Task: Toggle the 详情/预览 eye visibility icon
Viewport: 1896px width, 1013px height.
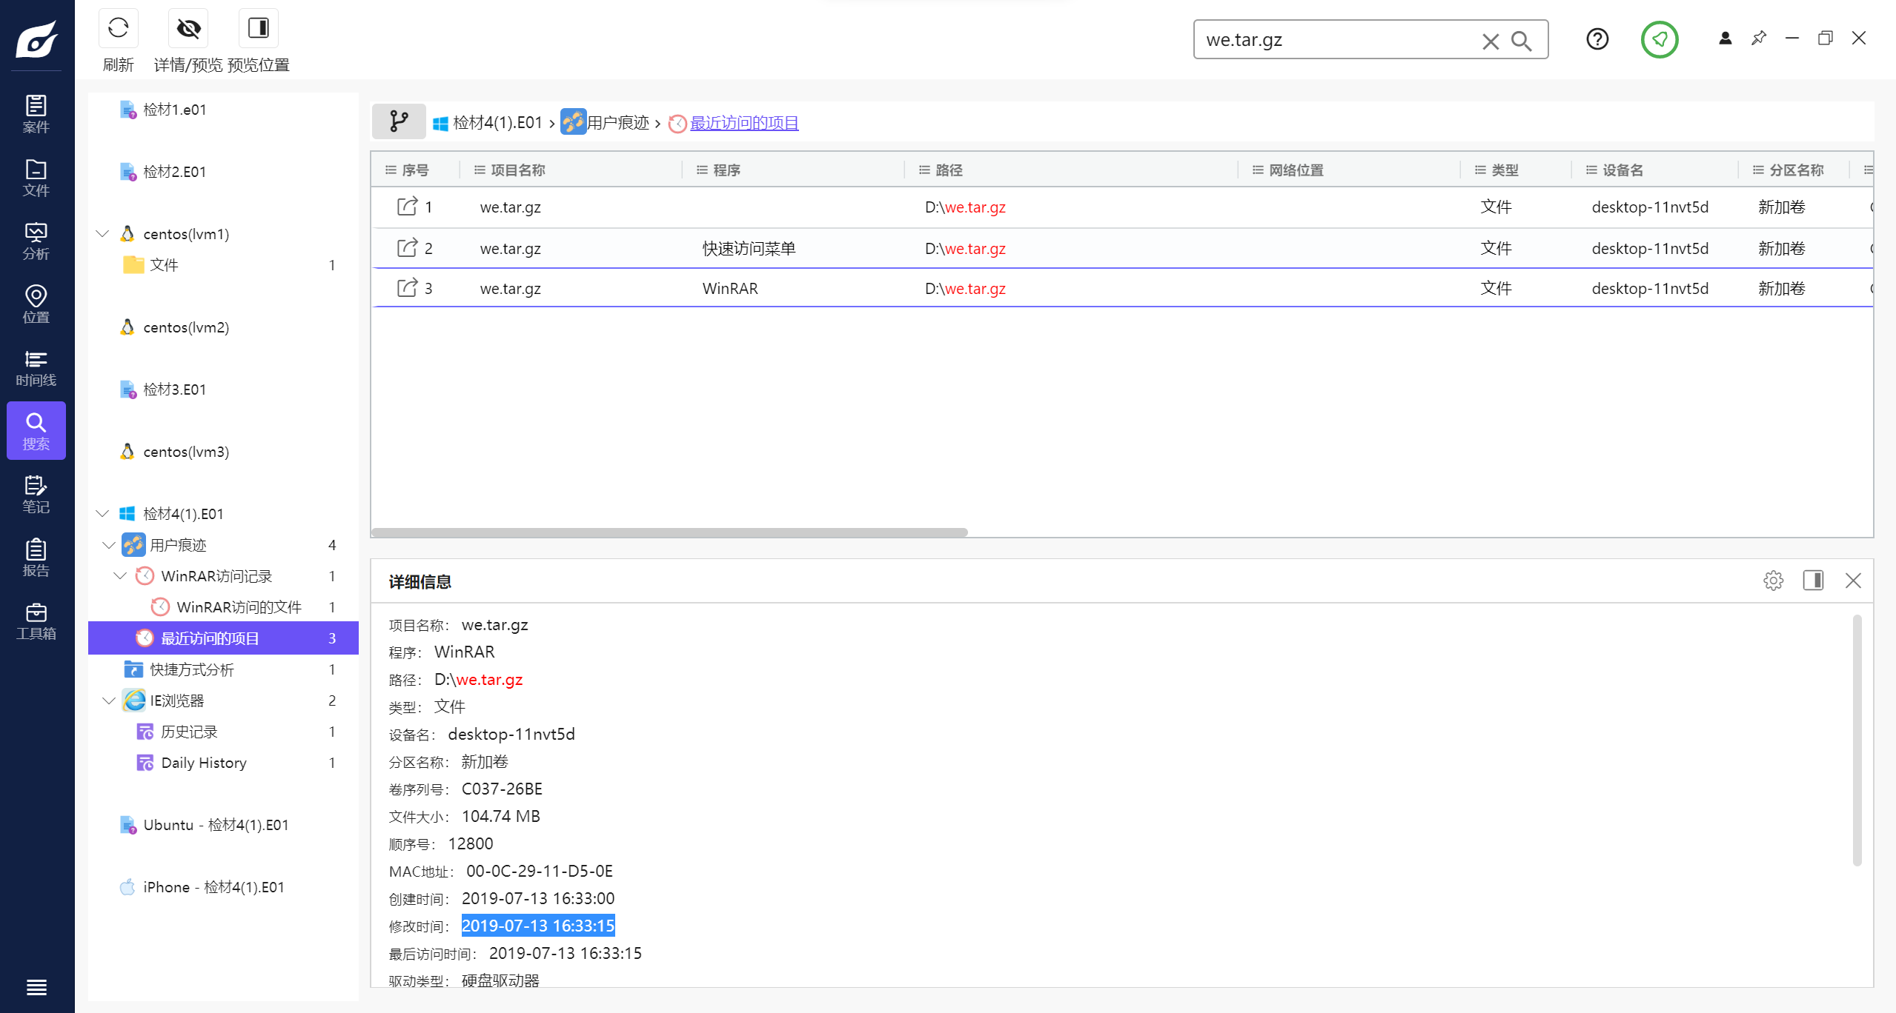Action: point(188,29)
